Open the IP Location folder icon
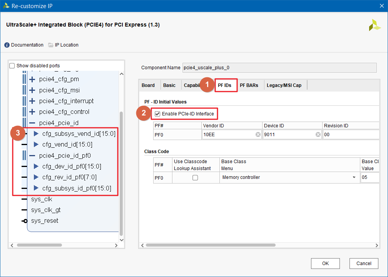This screenshot has height=277, width=388. click(x=51, y=45)
